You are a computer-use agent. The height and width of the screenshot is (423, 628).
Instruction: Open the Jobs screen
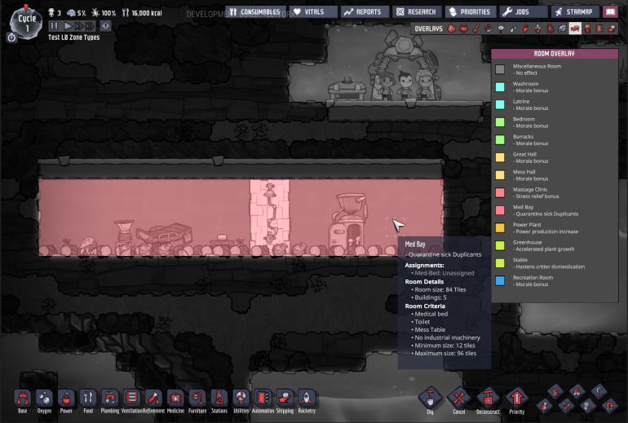click(x=524, y=12)
